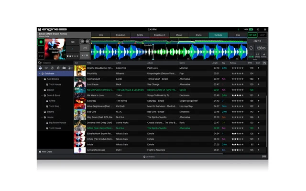306x191 pixels.
Task: Jump to the Synths cue section
Action: point(140,35)
